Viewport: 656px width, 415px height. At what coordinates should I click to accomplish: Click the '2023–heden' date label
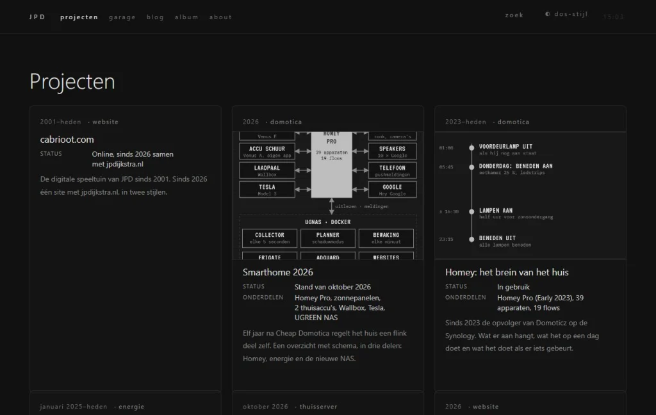click(x=466, y=122)
